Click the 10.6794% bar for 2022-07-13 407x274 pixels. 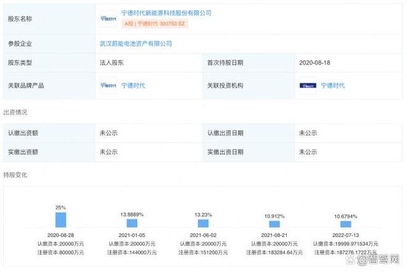pyautogui.click(x=346, y=224)
